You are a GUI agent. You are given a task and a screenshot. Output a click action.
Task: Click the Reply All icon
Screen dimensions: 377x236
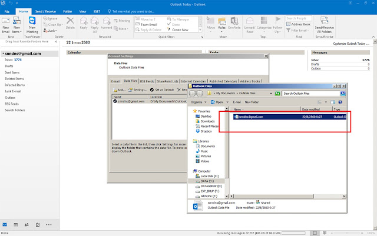click(x=94, y=25)
